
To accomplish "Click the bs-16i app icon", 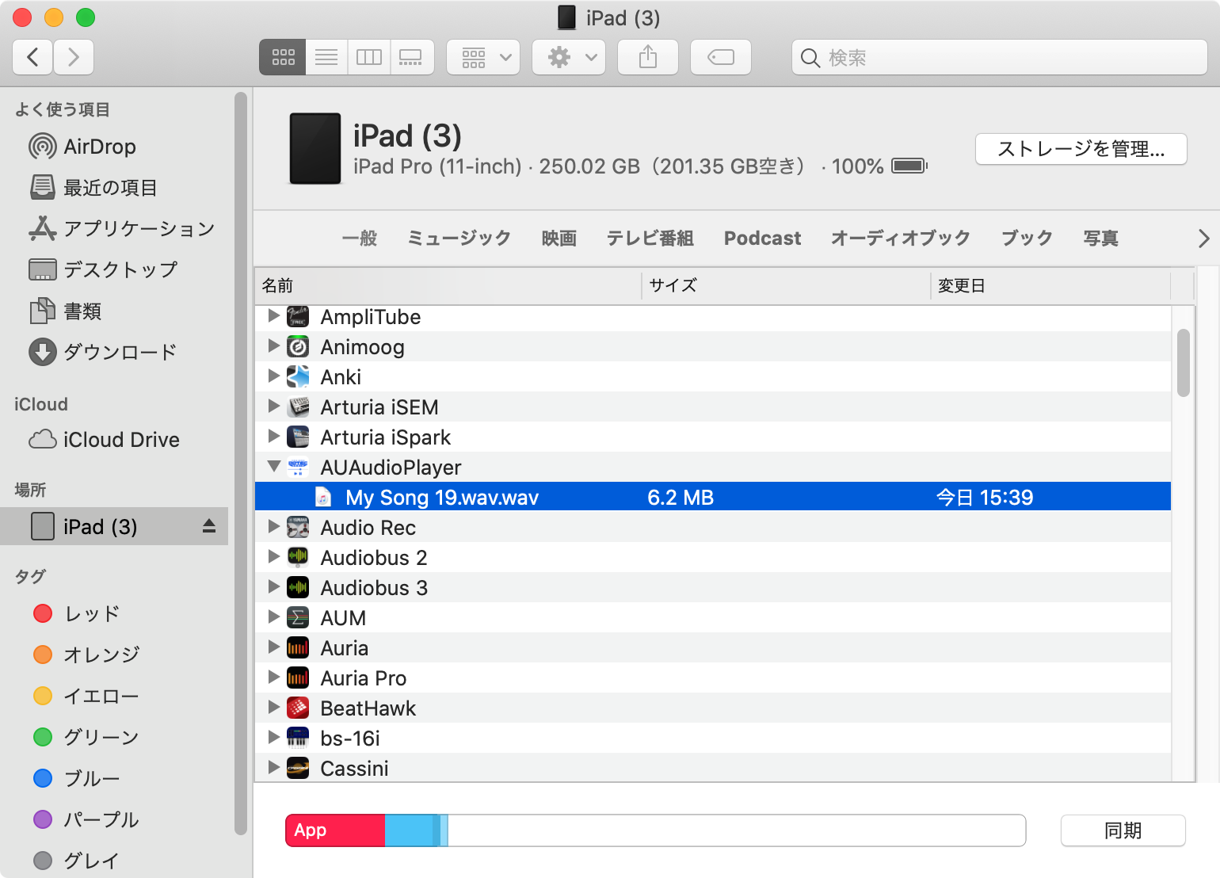I will [298, 738].
